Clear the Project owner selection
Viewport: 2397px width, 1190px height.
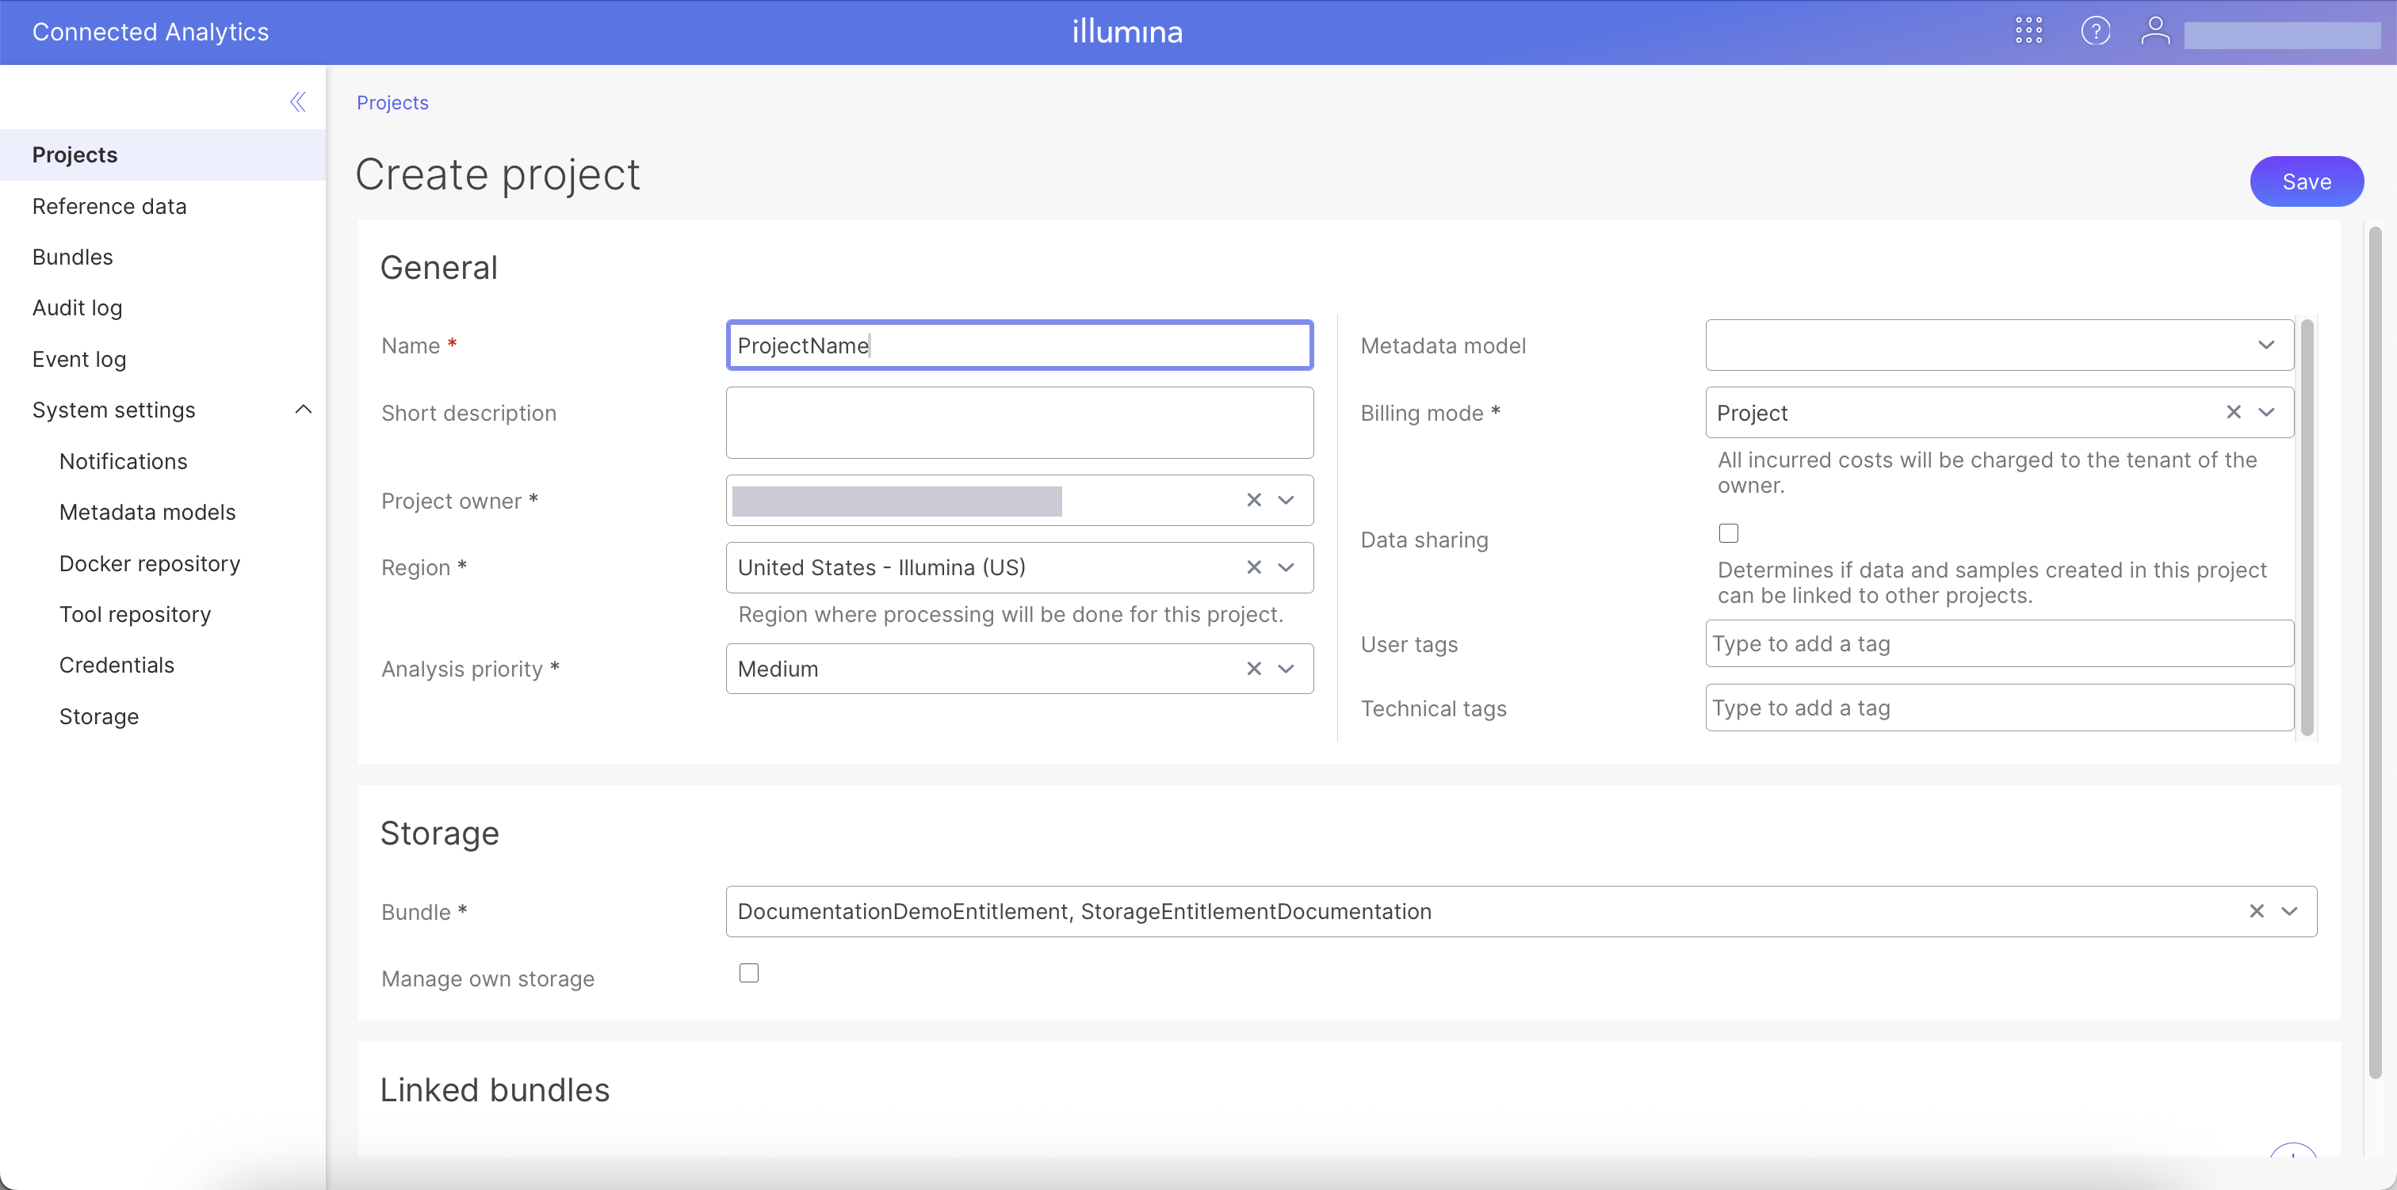(x=1253, y=501)
